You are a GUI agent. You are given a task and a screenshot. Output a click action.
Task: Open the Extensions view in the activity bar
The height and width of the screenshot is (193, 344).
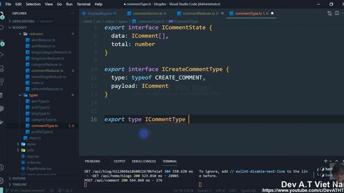click(x=2, y=81)
